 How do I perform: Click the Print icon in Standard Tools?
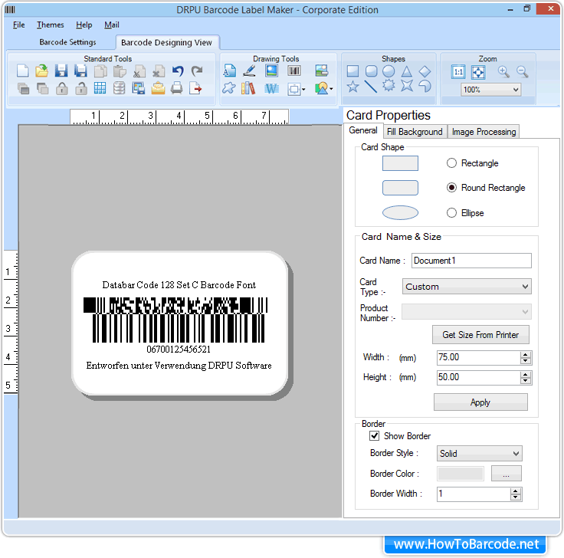(x=177, y=88)
